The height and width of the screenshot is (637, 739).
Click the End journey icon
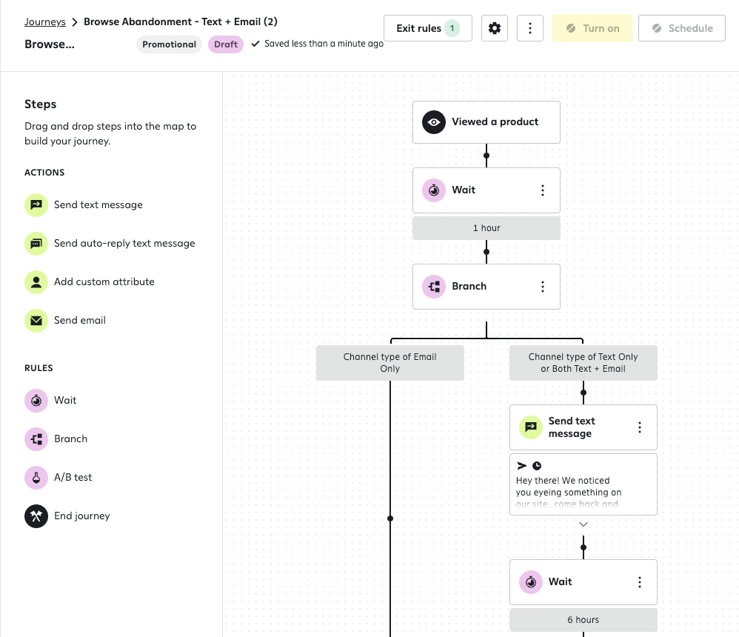pos(36,516)
